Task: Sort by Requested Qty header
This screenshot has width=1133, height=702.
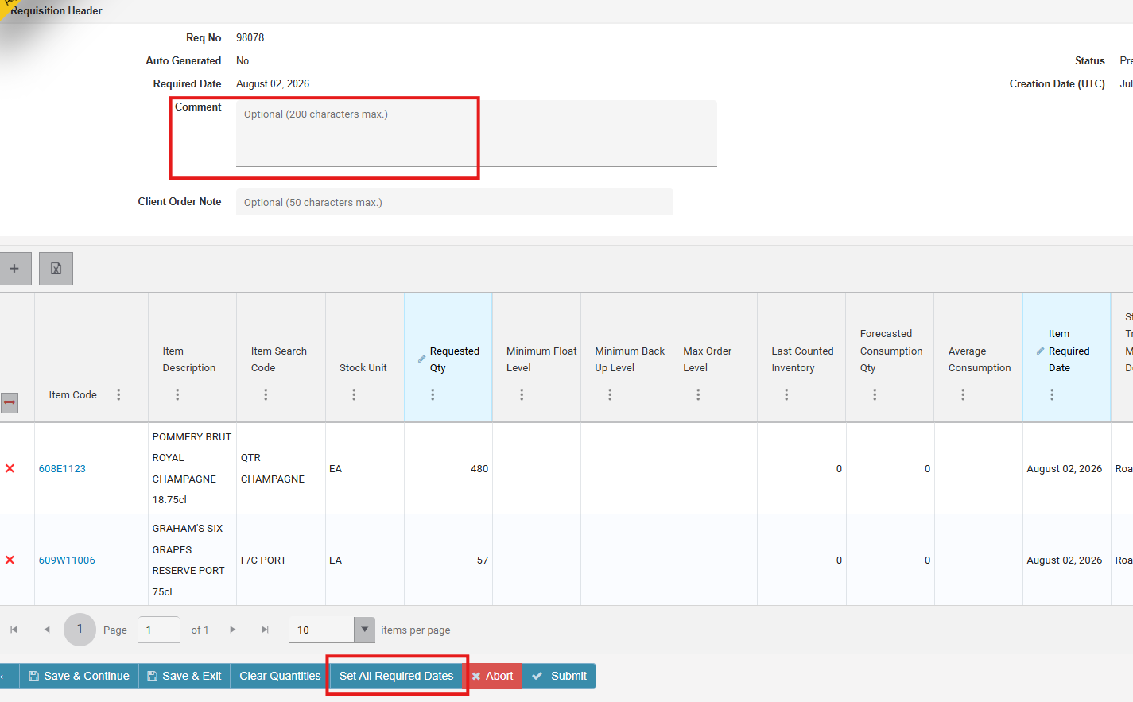Action: [455, 359]
